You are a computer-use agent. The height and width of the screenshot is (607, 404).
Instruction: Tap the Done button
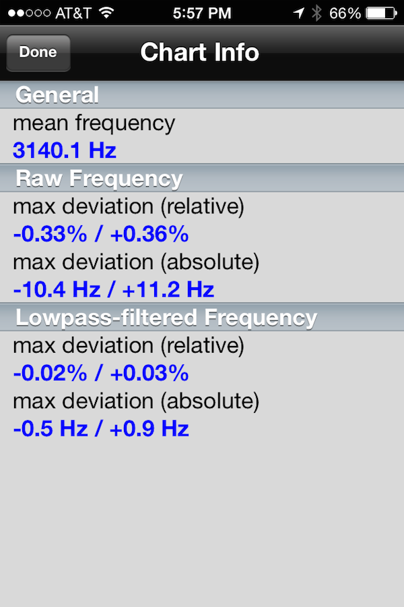coord(38,53)
